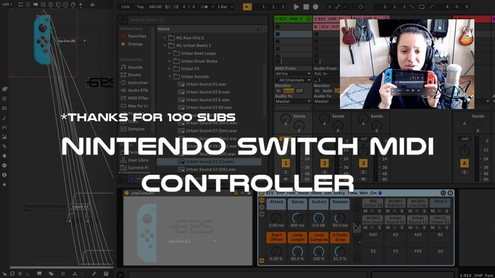This screenshot has height=278, width=495.
Task: Click the Attack macro label
Action: click(x=276, y=204)
